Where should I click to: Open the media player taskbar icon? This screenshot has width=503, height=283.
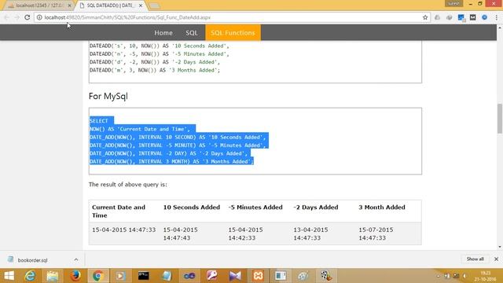(x=120, y=276)
